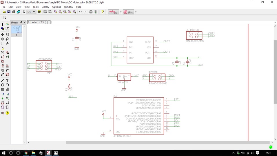
Task: Zoom out of the schematic
Action: click(65, 12)
